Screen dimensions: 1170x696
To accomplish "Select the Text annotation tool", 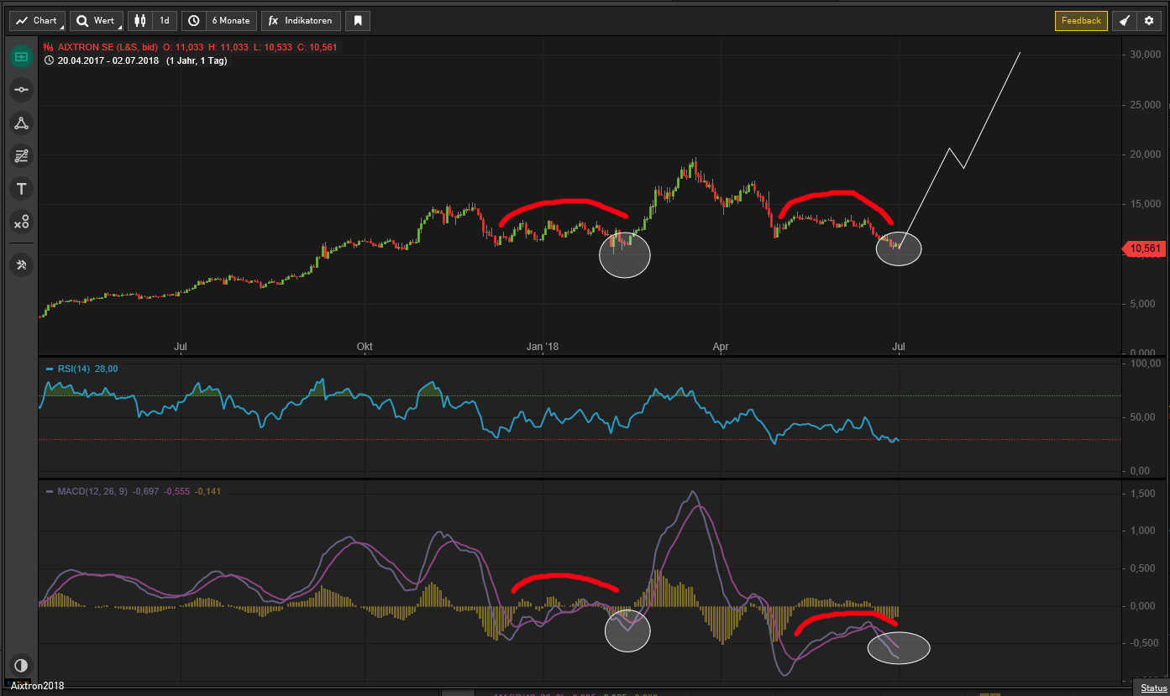I will [21, 189].
